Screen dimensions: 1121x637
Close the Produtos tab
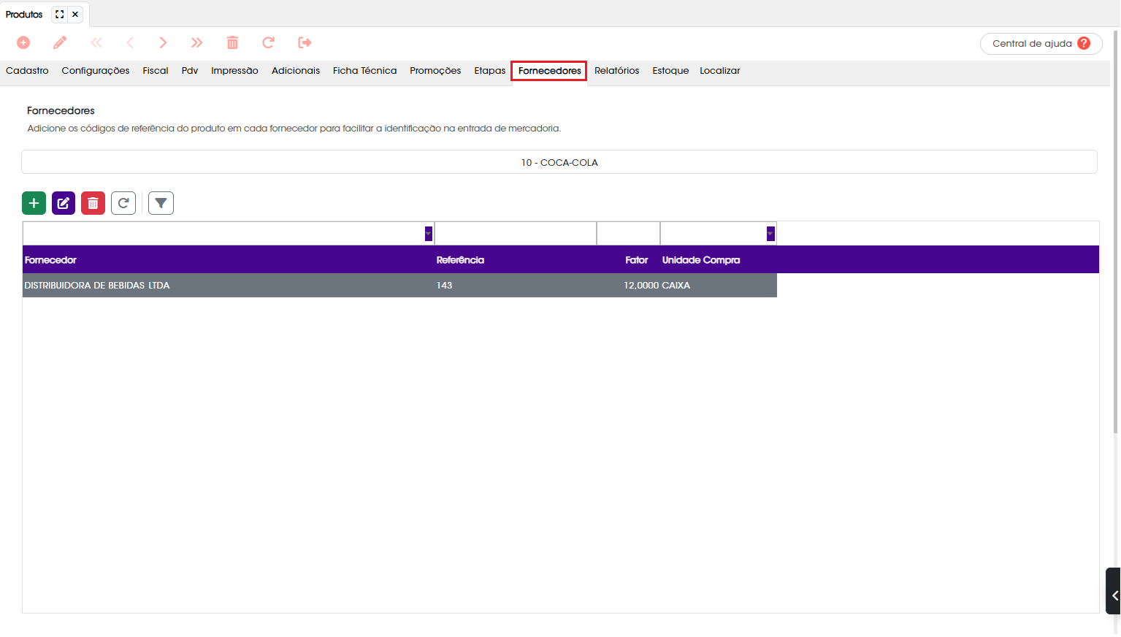(x=75, y=14)
